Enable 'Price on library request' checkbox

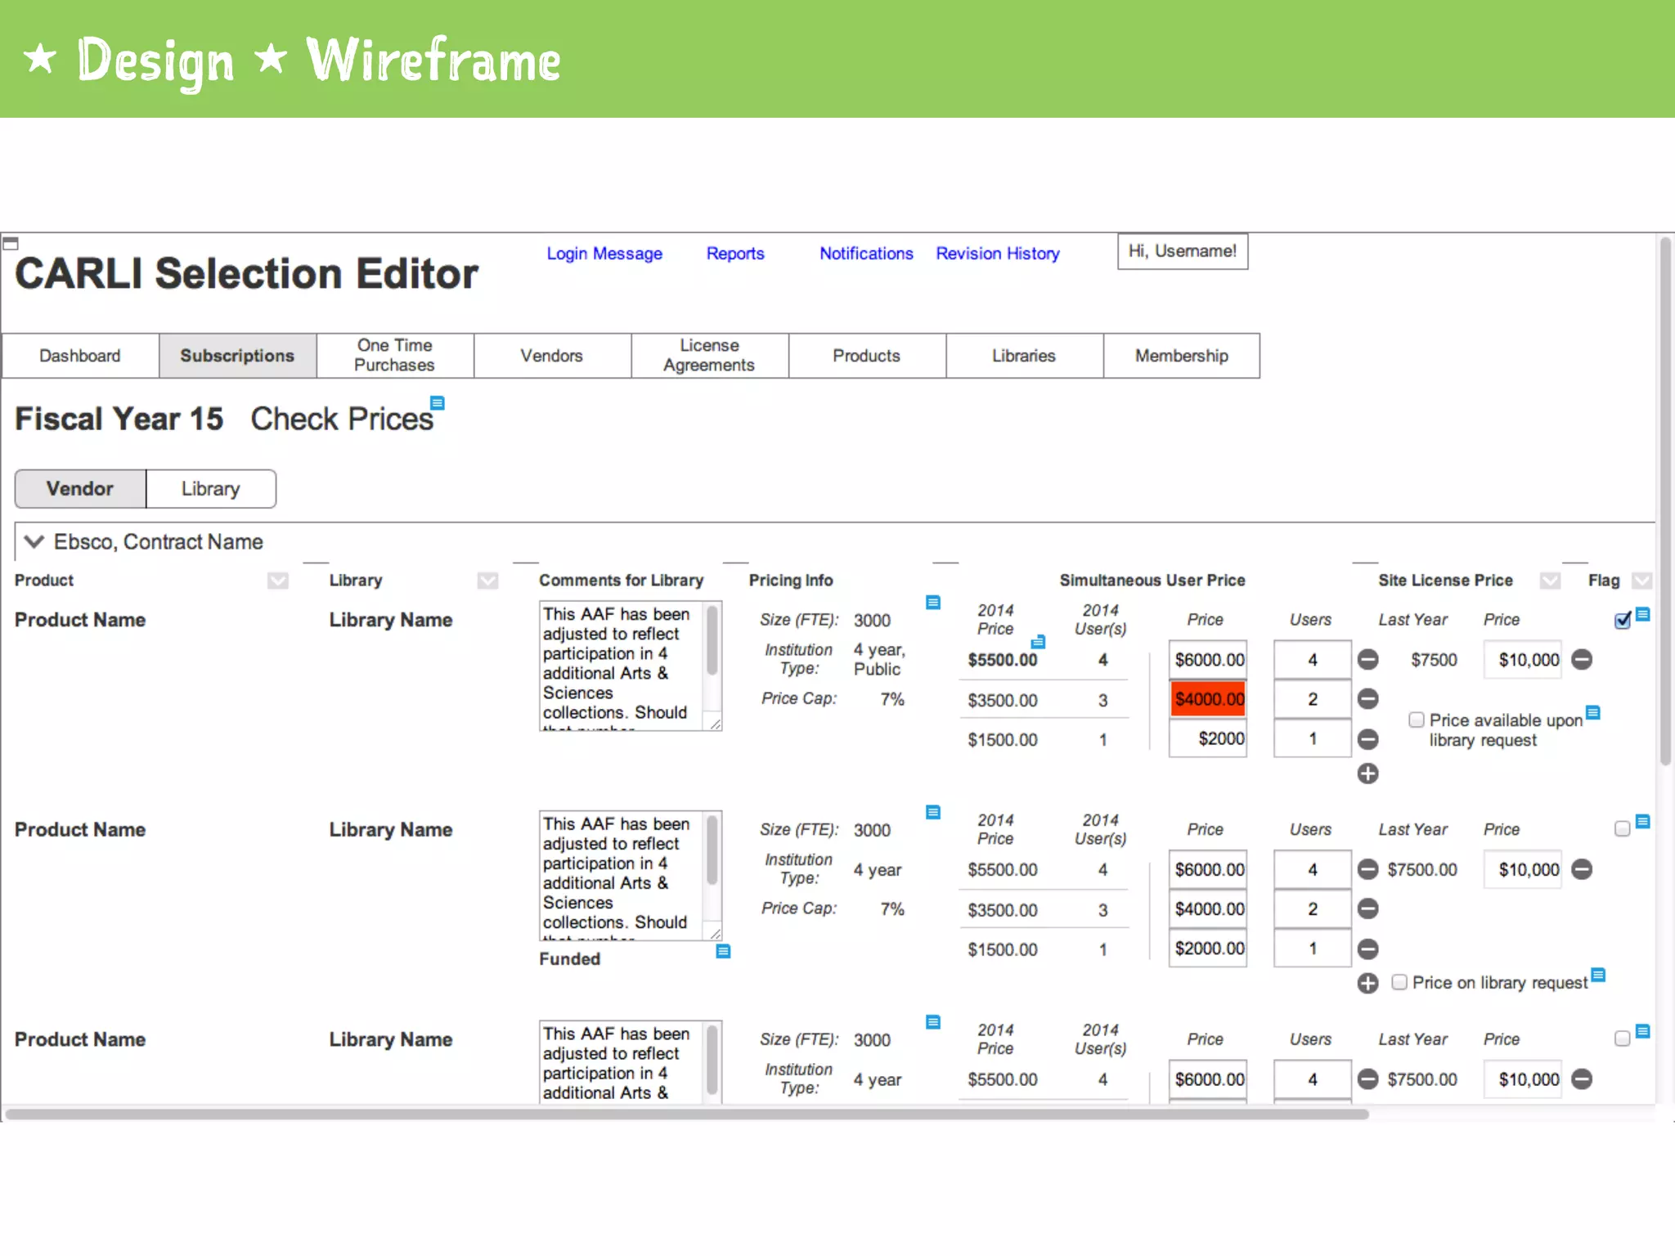[1399, 982]
